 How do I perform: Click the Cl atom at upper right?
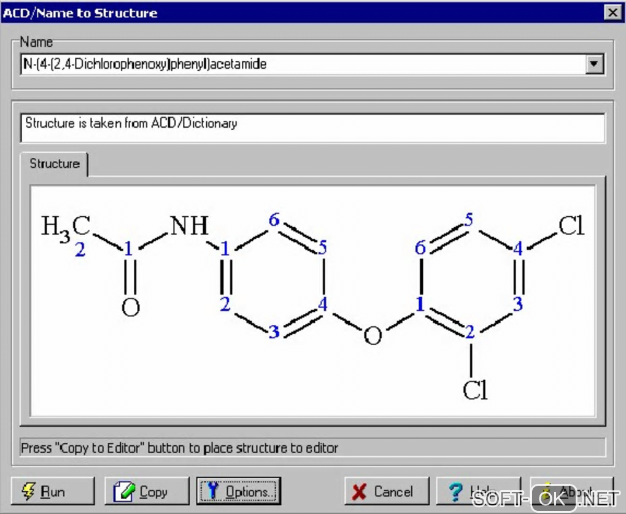[x=571, y=225]
